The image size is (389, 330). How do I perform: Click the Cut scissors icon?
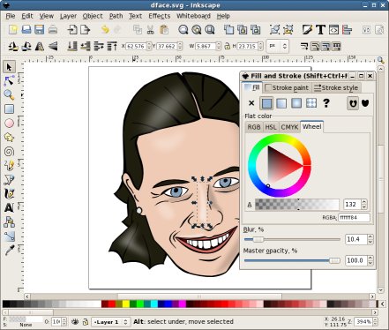tap(151, 30)
